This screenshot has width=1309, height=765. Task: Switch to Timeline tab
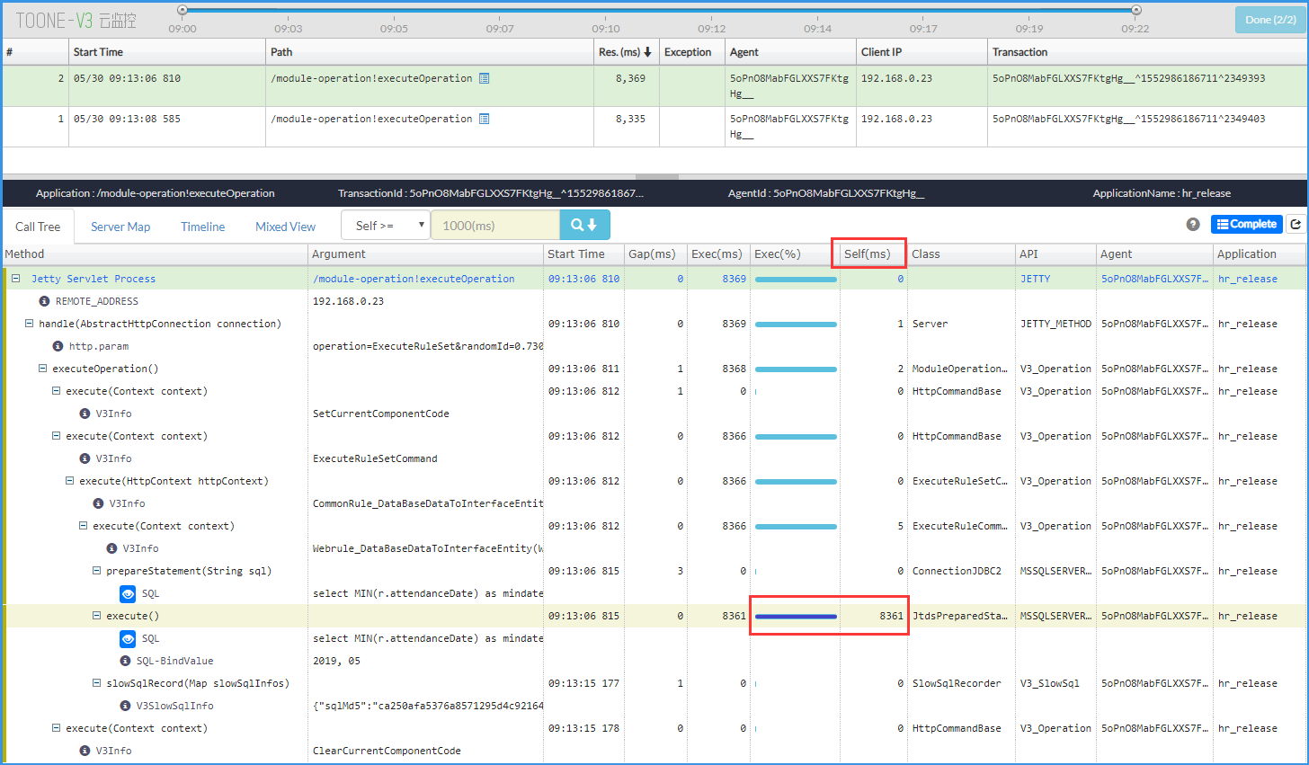click(x=203, y=227)
